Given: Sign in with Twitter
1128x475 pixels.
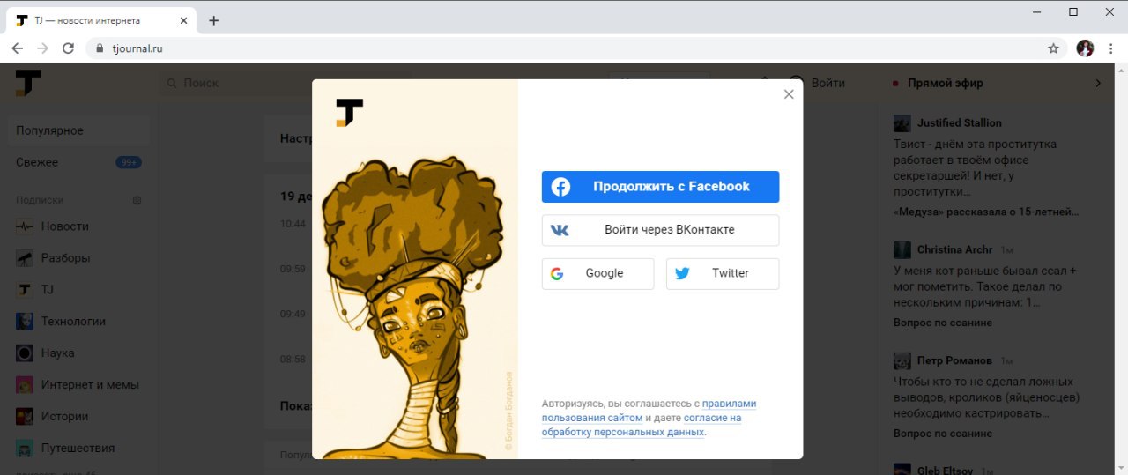Looking at the screenshot, I should tap(723, 273).
